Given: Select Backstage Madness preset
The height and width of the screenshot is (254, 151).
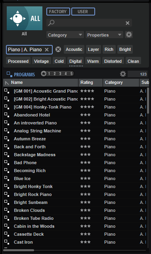Looking at the screenshot, I should click(35, 155).
